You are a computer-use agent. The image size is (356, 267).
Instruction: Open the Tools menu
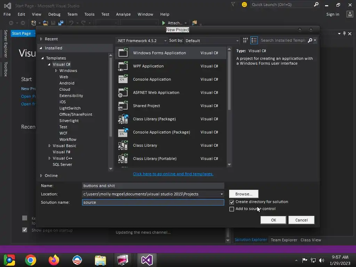click(89, 14)
